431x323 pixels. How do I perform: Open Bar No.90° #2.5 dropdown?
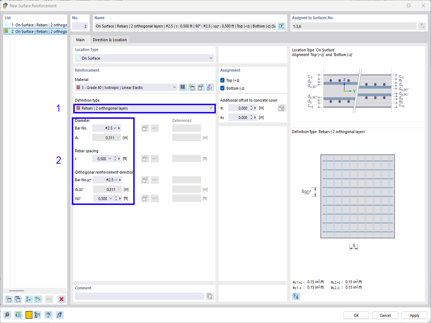[x=116, y=180]
